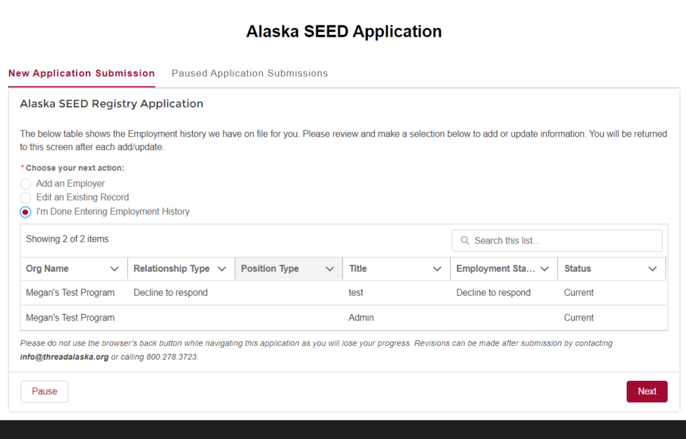This screenshot has width=686, height=439.
Task: Open the Org Name column dropdown chevron
Action: coord(114,269)
